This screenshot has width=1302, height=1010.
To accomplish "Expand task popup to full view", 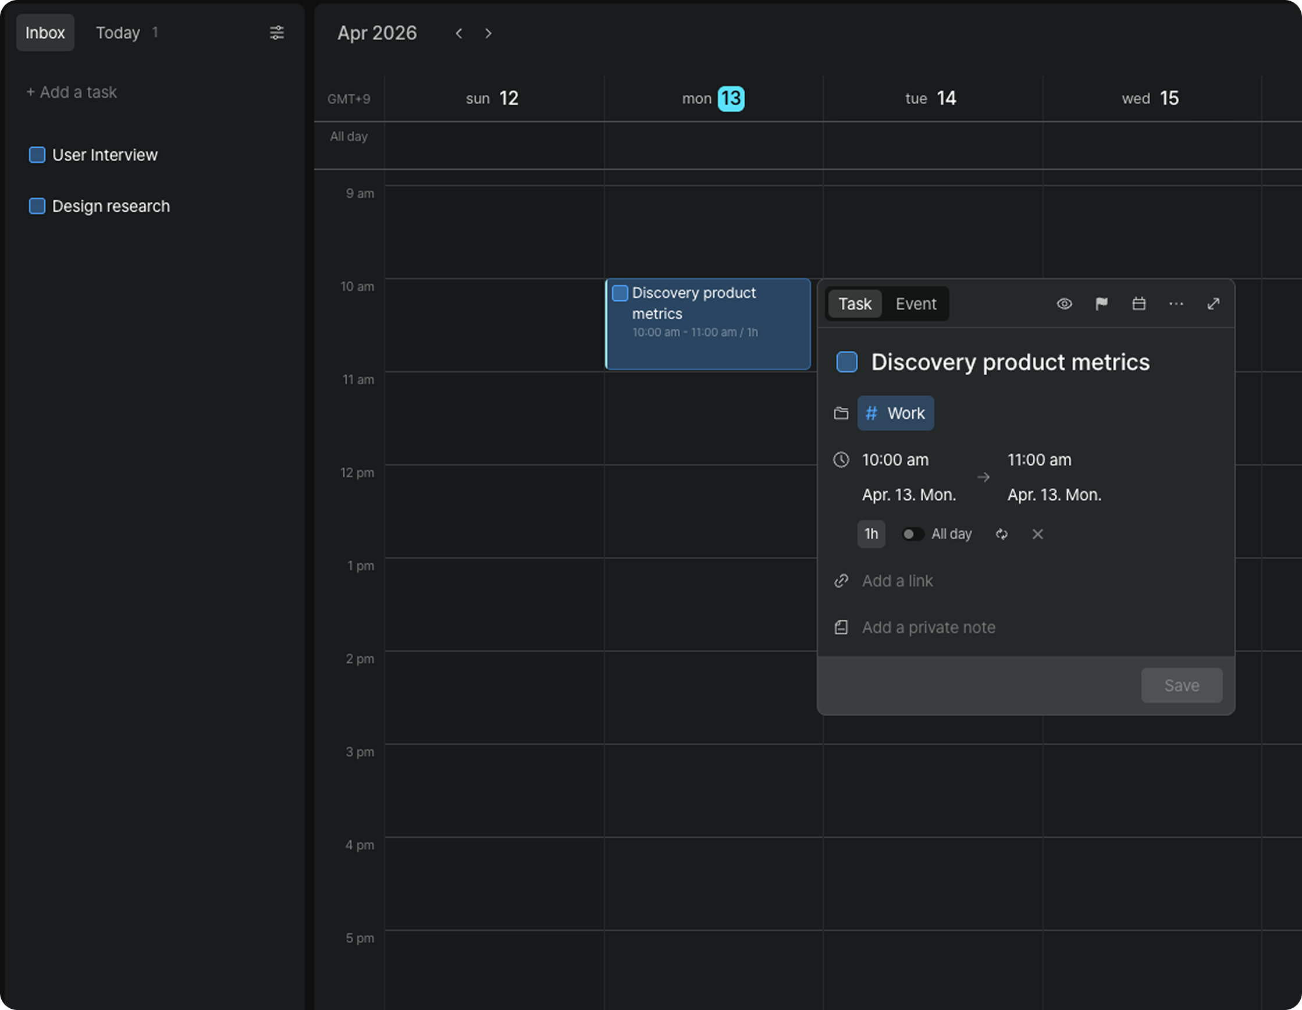I will pos(1213,304).
